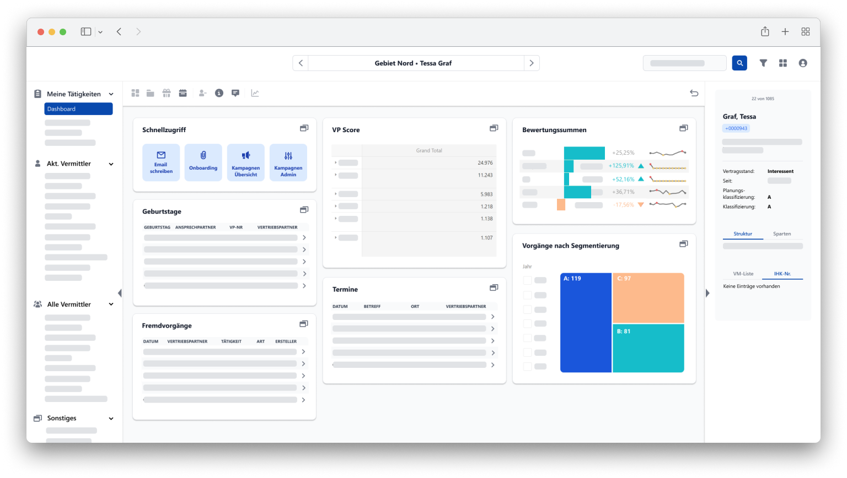Open the filter icon near the search bar
This screenshot has width=847, height=478.
(763, 63)
